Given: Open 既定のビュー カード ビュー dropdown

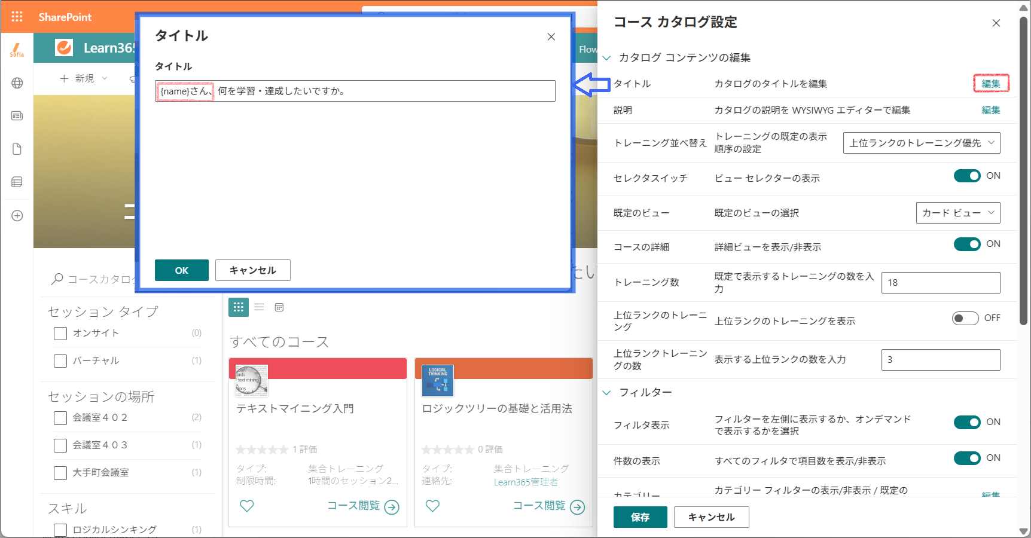Looking at the screenshot, I should [x=958, y=213].
